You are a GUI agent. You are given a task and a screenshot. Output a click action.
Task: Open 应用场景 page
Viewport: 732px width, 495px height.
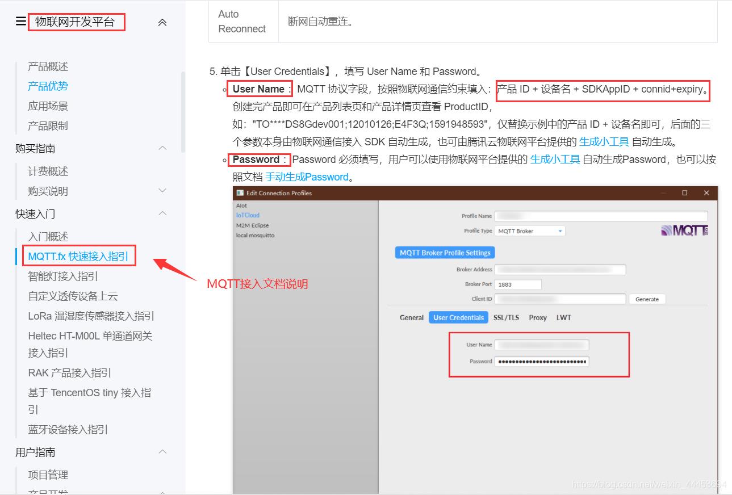[48, 106]
